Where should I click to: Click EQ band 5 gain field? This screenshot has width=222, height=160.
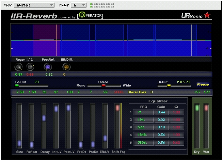click(161, 143)
